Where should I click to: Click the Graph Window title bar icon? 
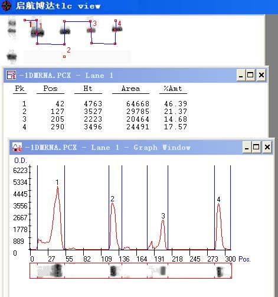tap(17, 147)
